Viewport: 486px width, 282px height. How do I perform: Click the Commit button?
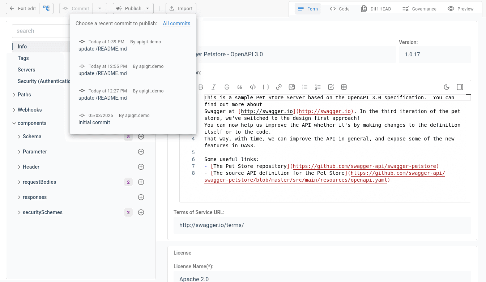point(76,8)
